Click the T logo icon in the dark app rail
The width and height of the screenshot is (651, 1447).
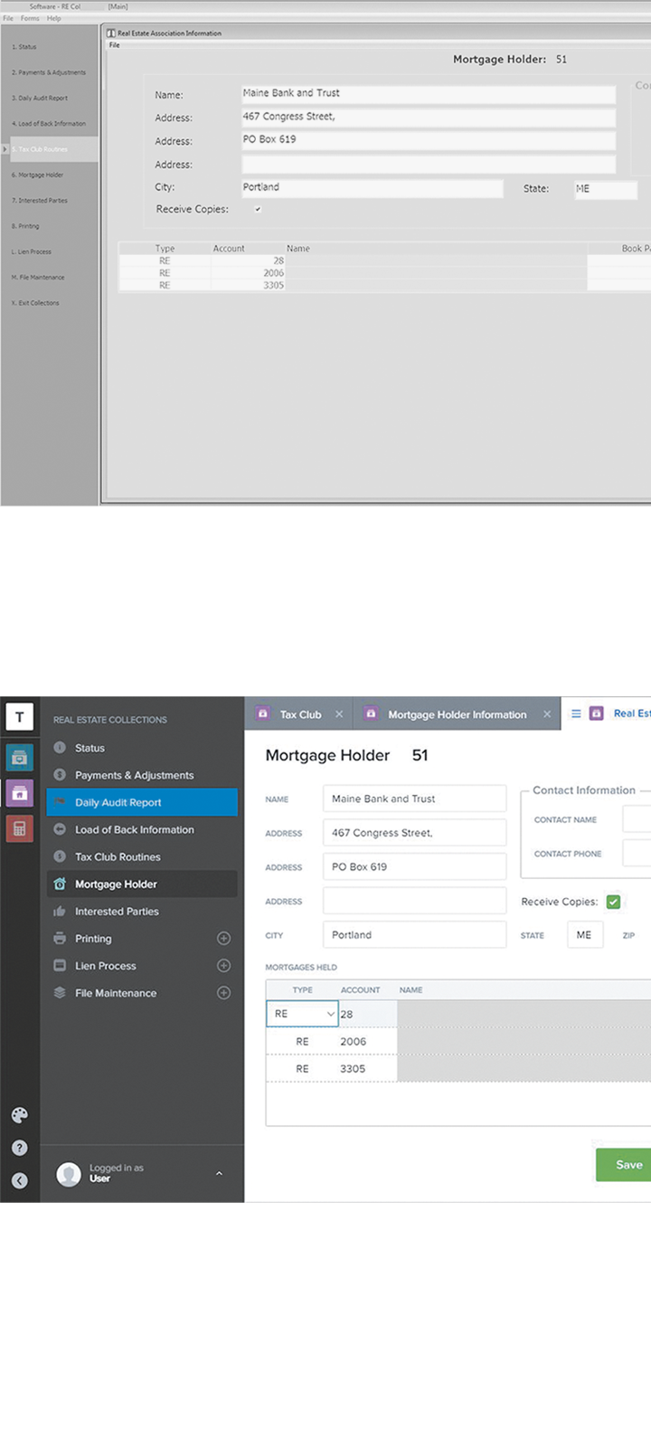pyautogui.click(x=20, y=717)
